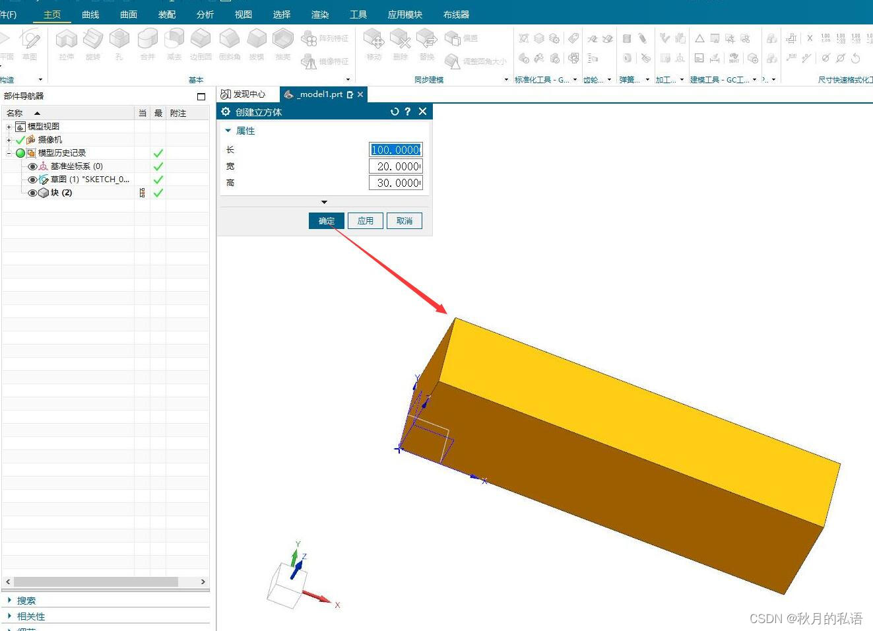Click the spring coil icon in 弹簧 group
Image resolution: width=873 pixels, height=631 pixels.
[627, 38]
